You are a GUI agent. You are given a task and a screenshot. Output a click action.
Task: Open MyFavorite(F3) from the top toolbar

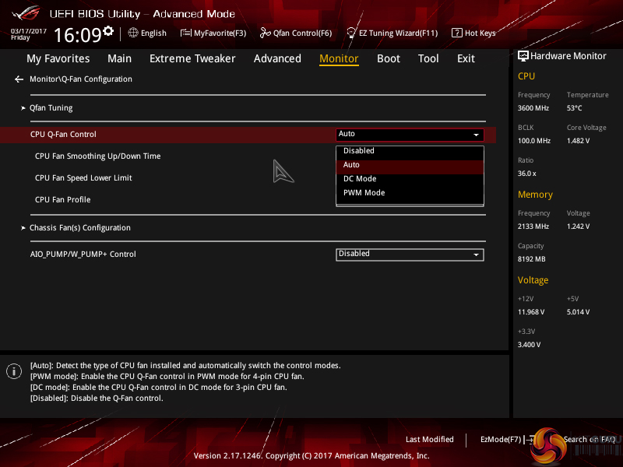[x=213, y=33]
